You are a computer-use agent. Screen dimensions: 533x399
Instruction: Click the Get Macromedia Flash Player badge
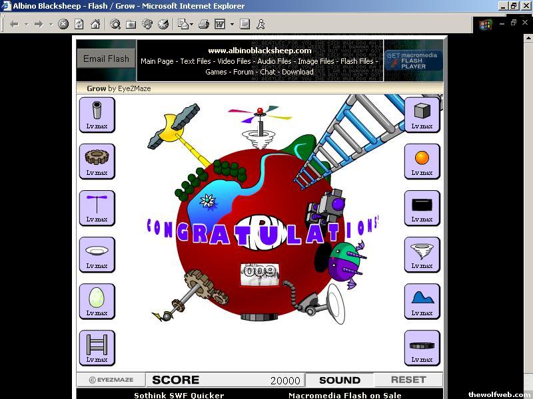click(412, 61)
